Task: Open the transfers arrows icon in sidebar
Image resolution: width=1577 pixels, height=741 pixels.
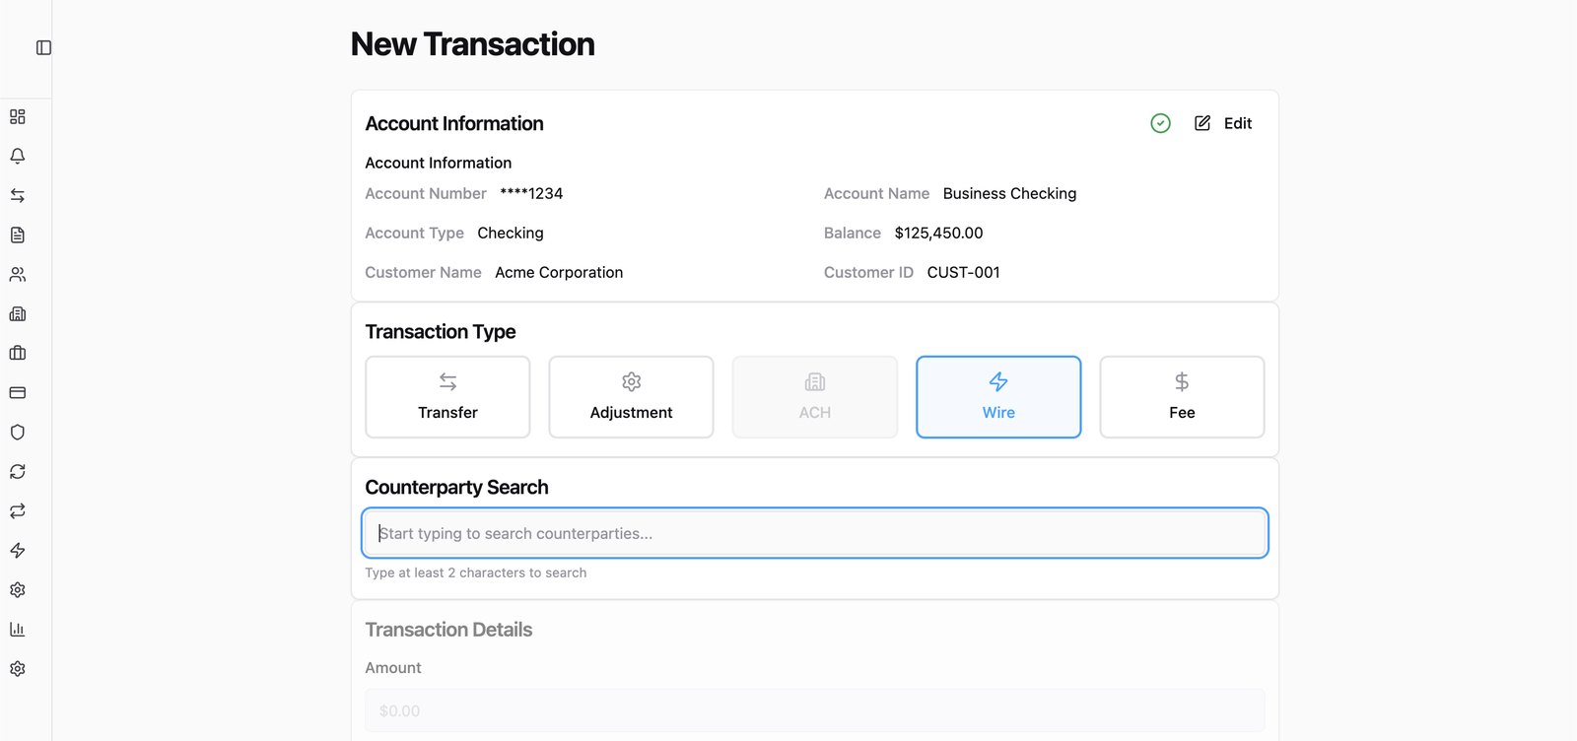Action: [18, 195]
